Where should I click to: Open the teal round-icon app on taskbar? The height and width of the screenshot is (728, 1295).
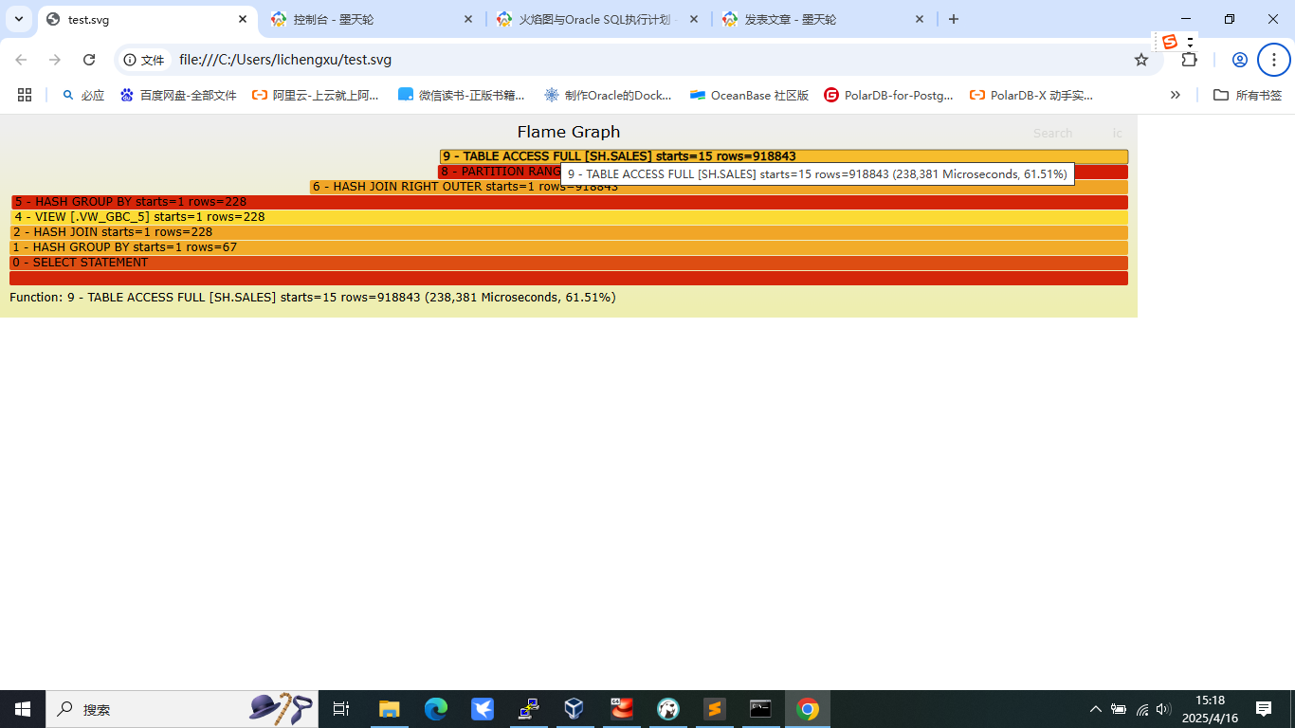(667, 709)
